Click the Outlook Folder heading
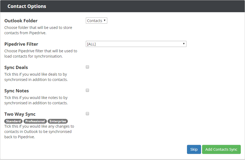 click(21, 21)
